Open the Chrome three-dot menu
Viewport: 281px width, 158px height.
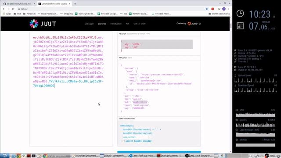point(229,9)
